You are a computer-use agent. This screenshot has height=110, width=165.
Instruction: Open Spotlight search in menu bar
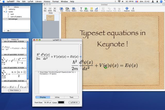pos(161,2)
